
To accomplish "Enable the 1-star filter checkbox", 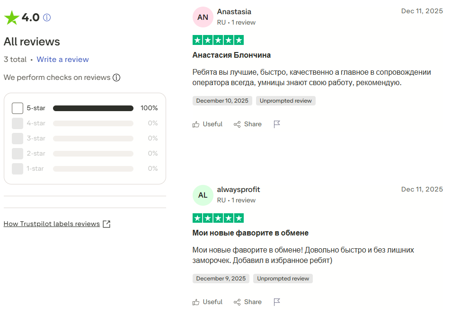I will [18, 169].
